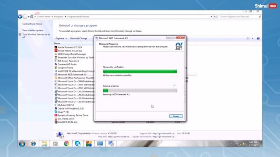Click the taskbar clock

tap(253, 144)
